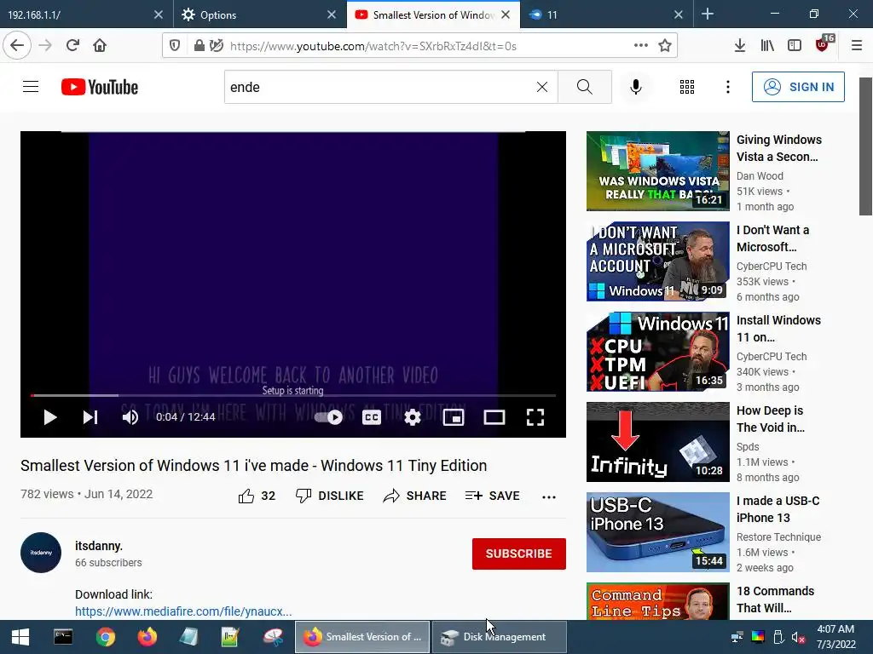Open Firefox downloads panel
Screen dimensions: 873x654
click(x=739, y=46)
